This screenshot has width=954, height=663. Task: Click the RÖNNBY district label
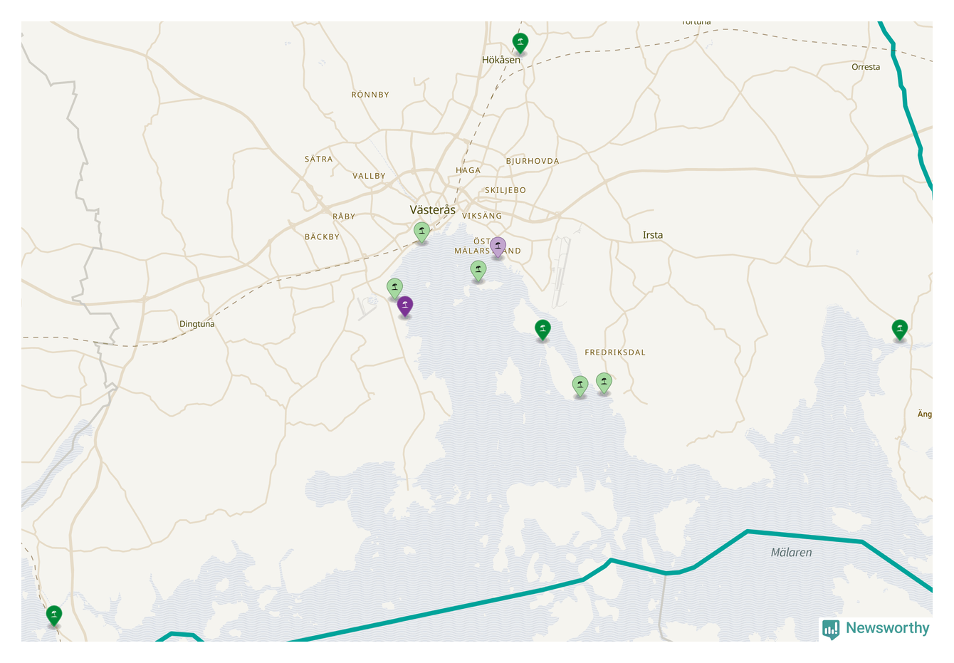[x=370, y=95]
